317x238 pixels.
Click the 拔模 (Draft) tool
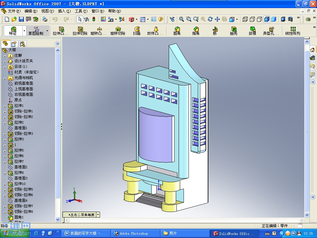[252, 31]
